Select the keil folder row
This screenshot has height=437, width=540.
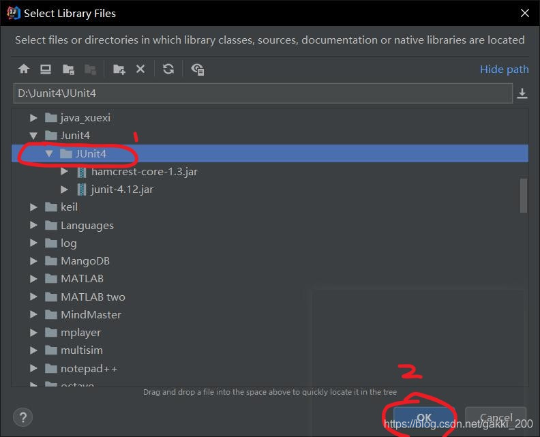pyautogui.click(x=269, y=207)
